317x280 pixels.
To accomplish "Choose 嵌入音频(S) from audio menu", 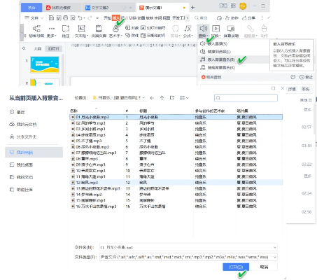I will (x=218, y=43).
